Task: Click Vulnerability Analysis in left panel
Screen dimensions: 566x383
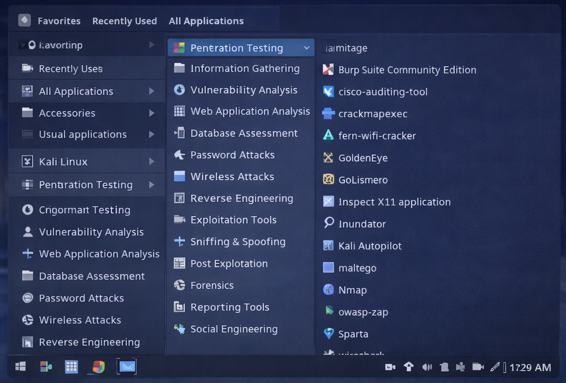Action: pyautogui.click(x=87, y=232)
